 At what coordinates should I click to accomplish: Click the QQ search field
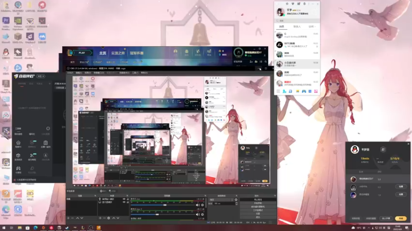coord(297,21)
